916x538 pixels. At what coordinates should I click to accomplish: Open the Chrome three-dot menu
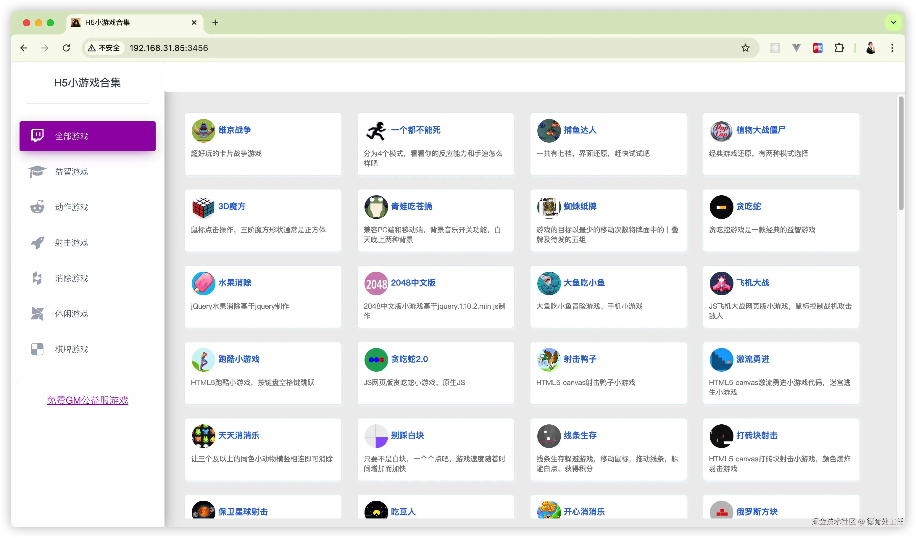click(892, 48)
